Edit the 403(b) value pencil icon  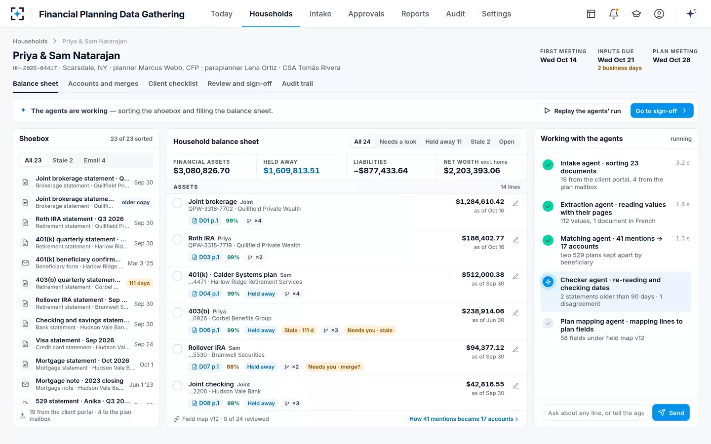[515, 313]
